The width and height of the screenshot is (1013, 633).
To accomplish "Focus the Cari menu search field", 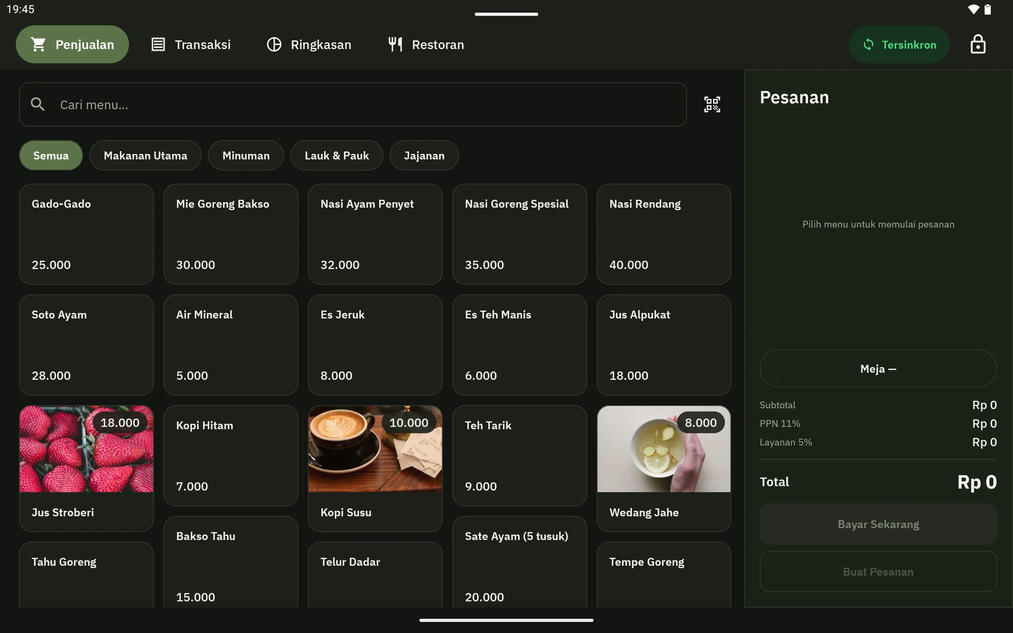I will [x=353, y=104].
